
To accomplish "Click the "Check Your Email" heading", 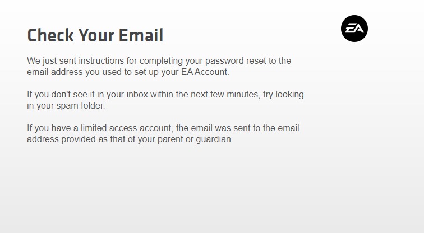I will (x=95, y=35).
